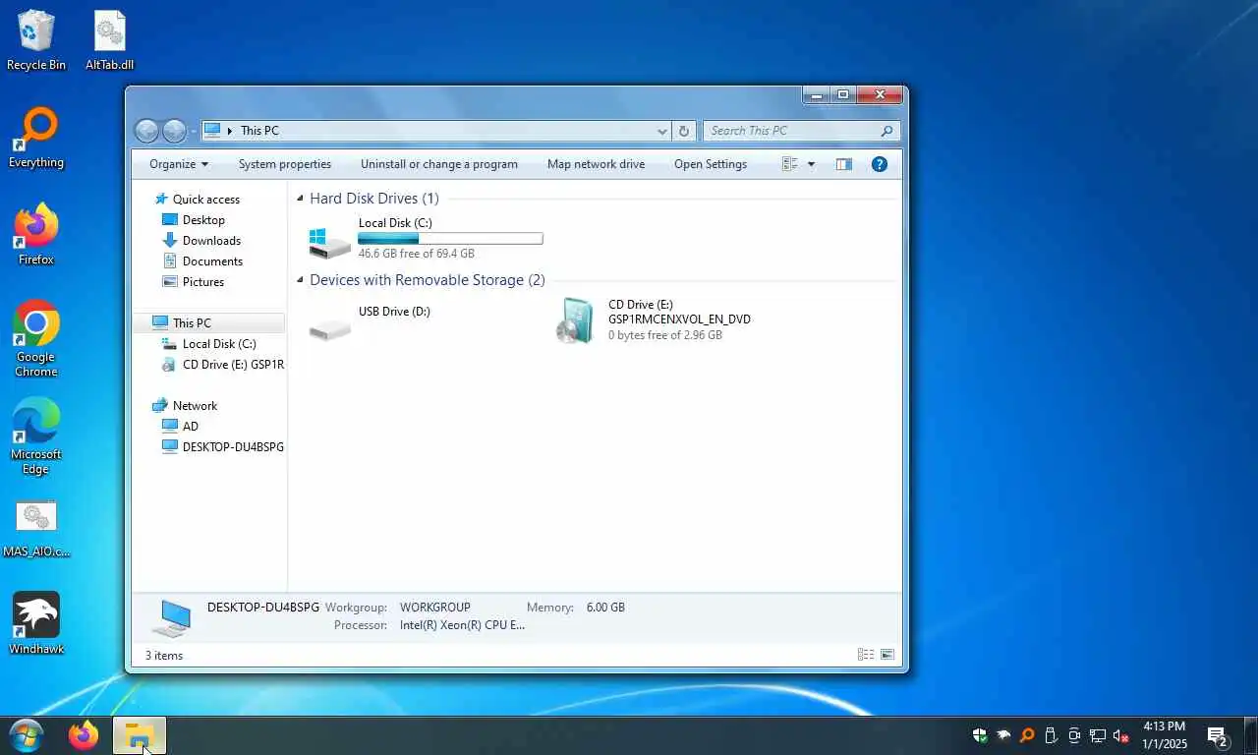
Task: Select the Everything desktop shortcut
Action: [x=36, y=138]
